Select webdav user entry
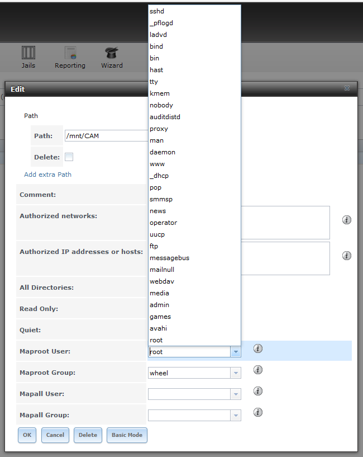The image size is (363, 457). coord(194,281)
